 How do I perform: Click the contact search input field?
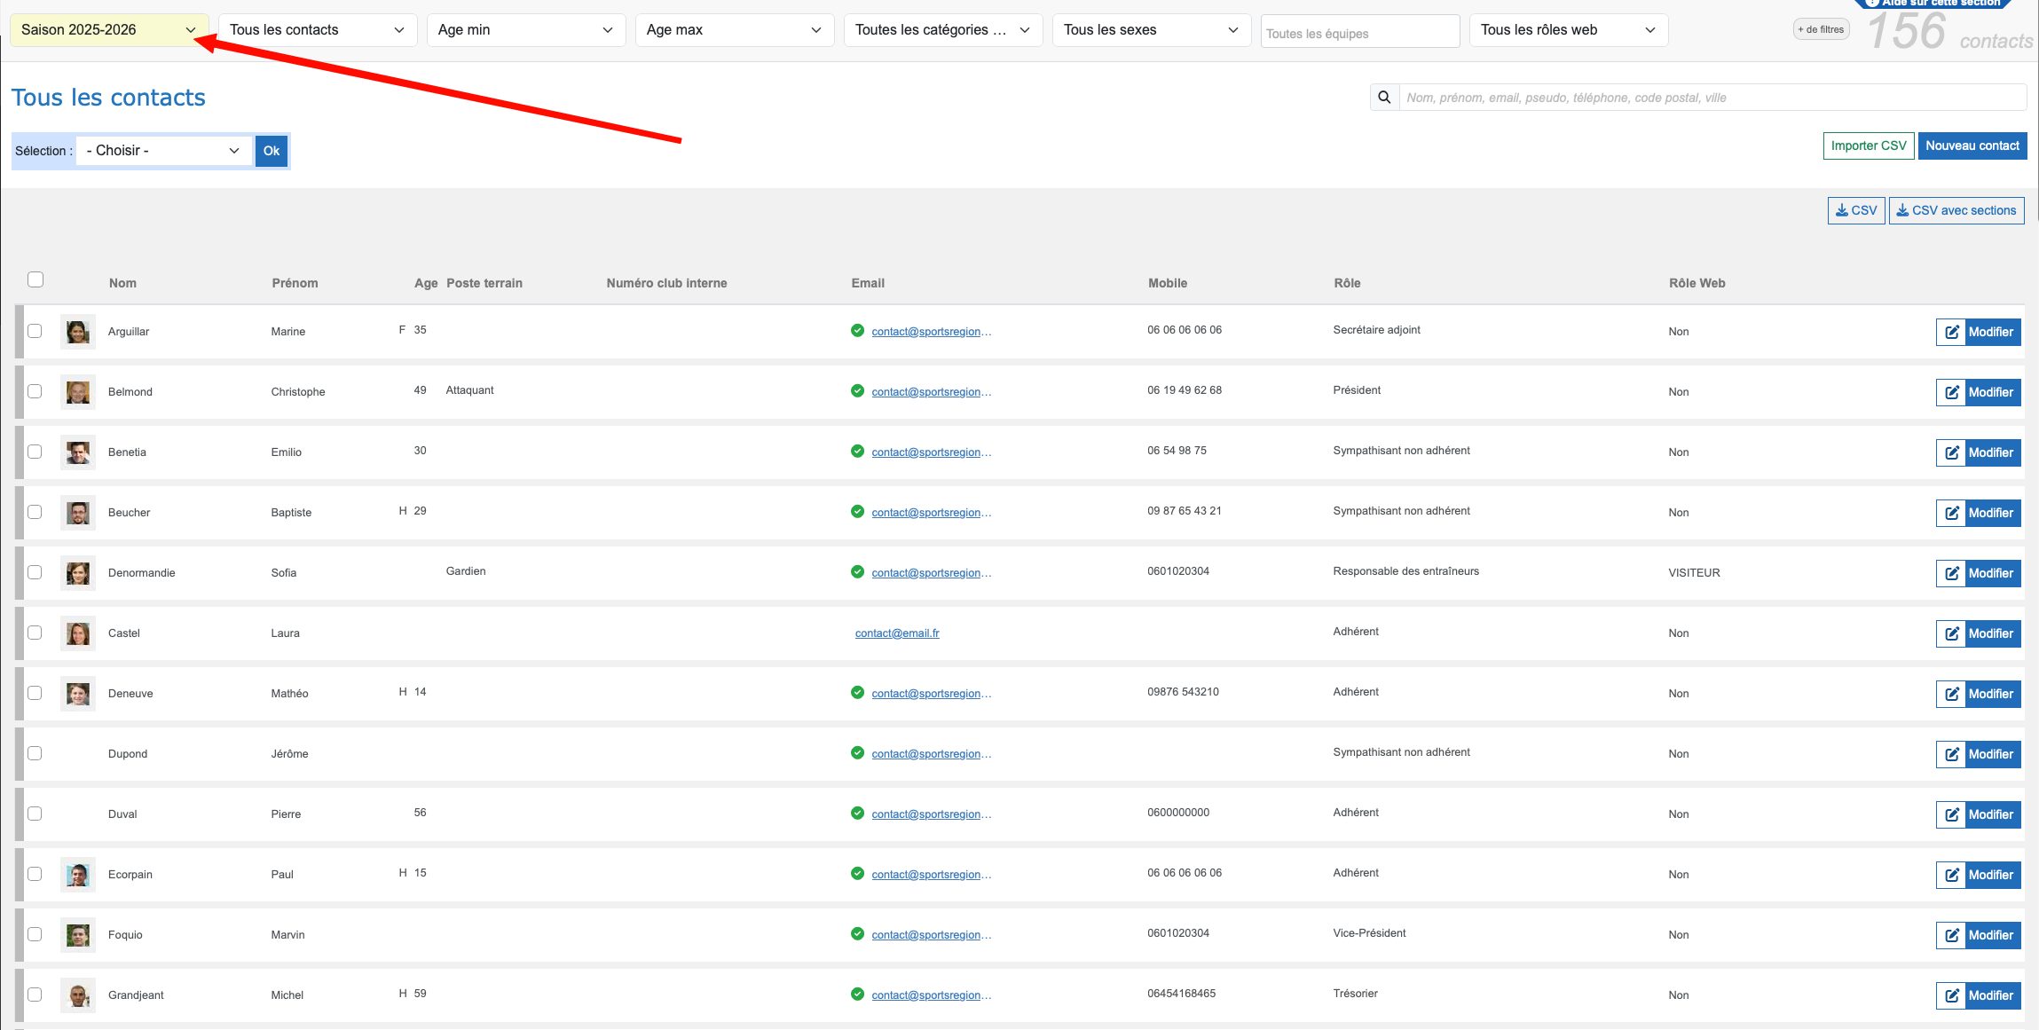(1711, 98)
